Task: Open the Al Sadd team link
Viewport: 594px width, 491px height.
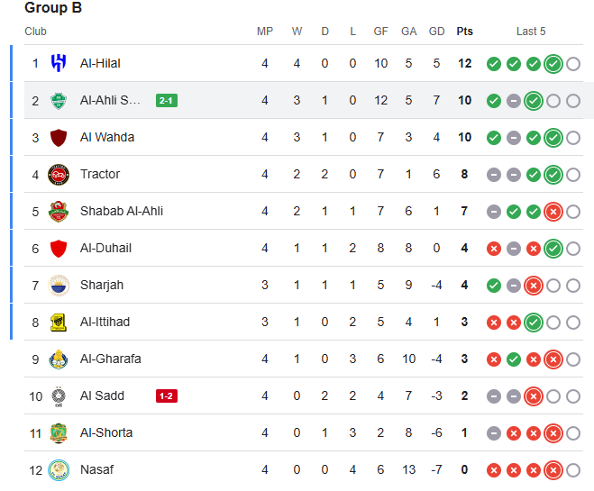Action: click(x=102, y=396)
